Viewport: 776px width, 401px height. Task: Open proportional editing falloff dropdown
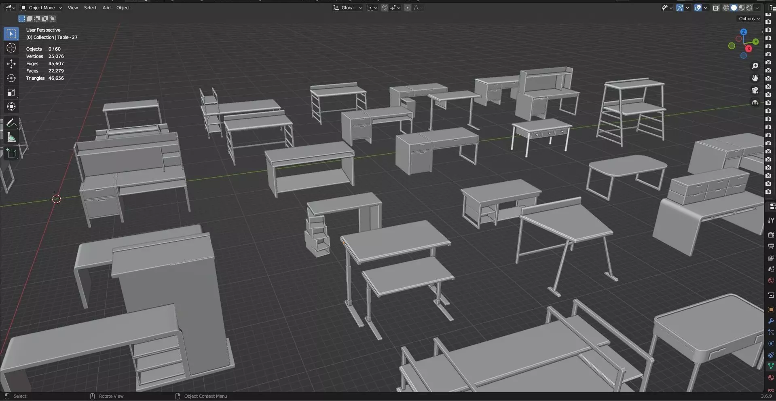[418, 8]
